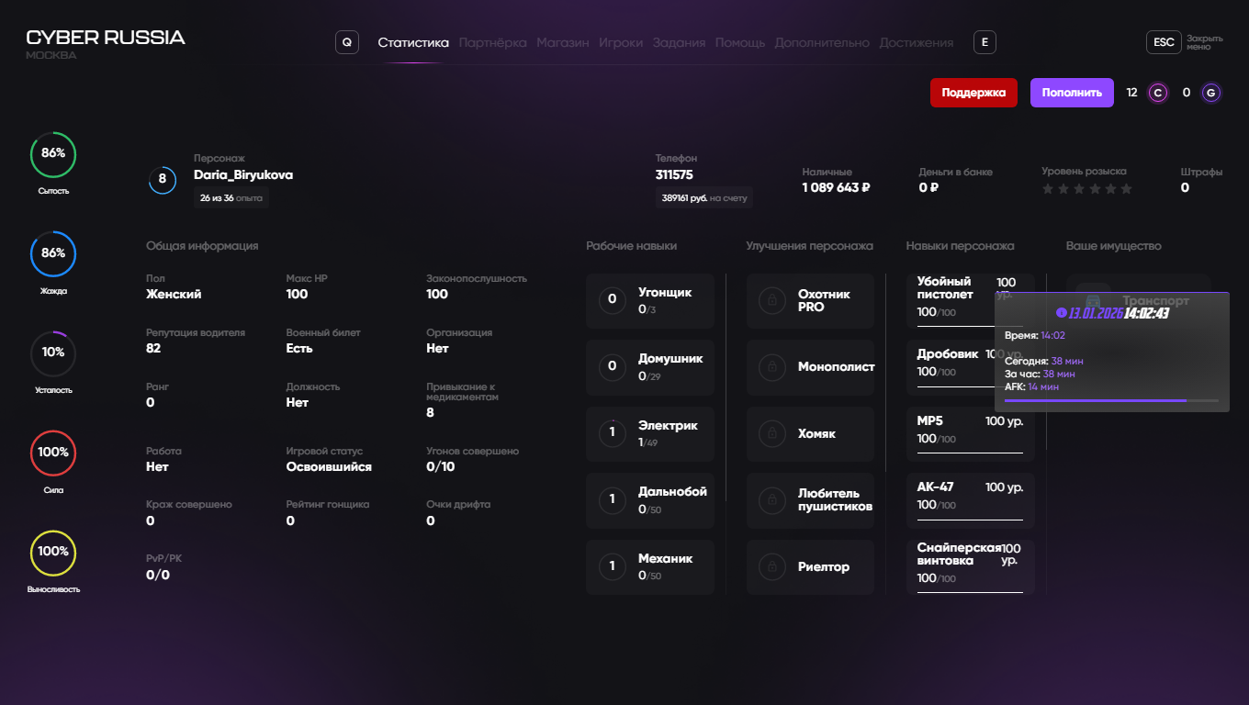Click the lock icon beside Монополист

[772, 367]
